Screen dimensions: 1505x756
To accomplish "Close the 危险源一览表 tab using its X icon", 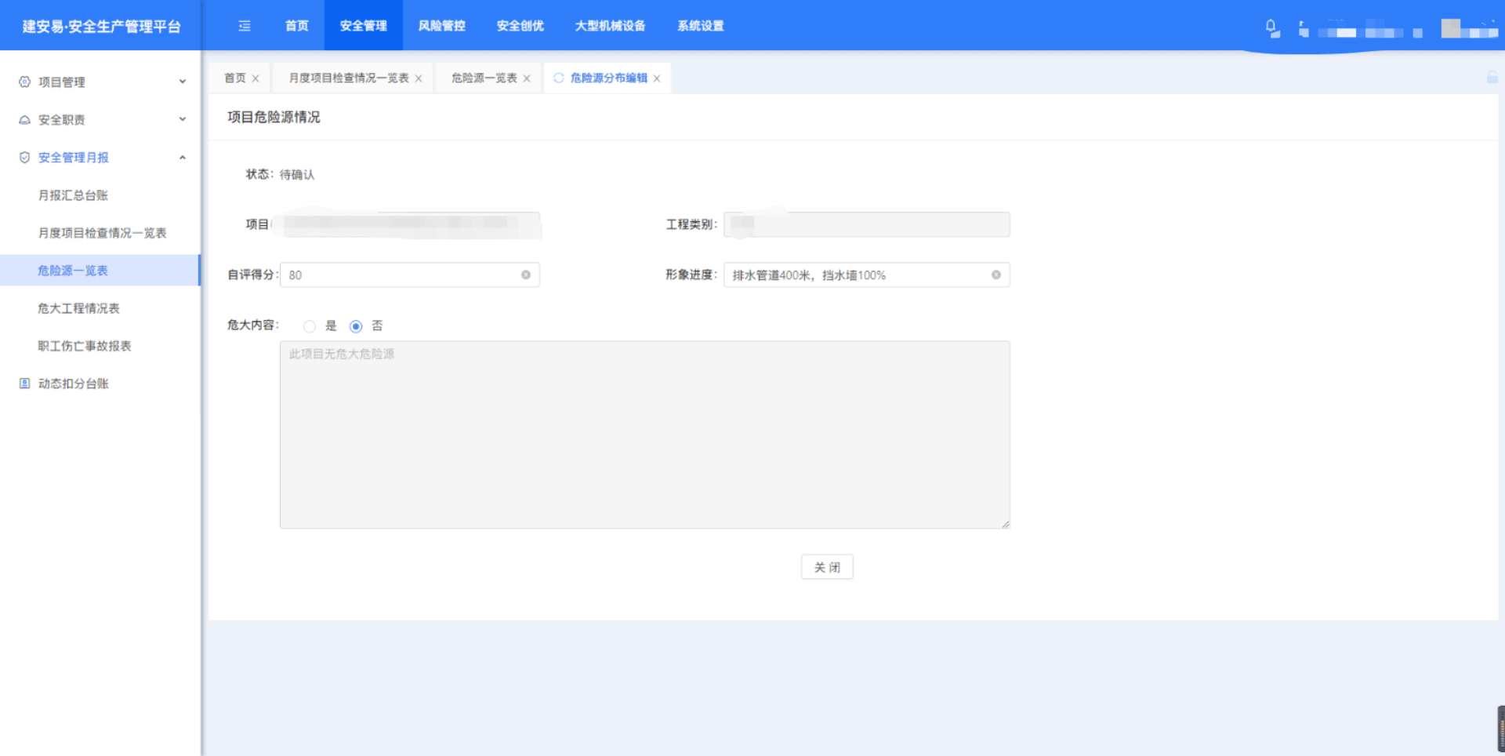I will (x=527, y=78).
